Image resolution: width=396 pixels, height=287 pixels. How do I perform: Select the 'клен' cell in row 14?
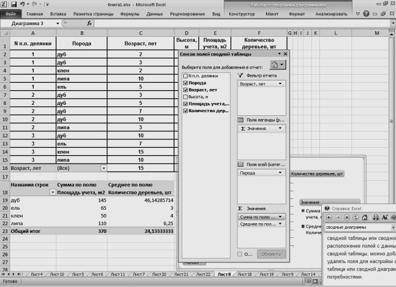(x=82, y=152)
